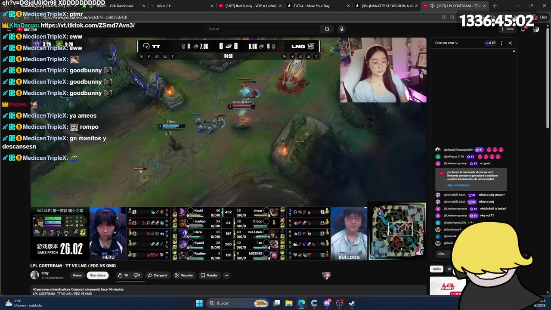Clip the video using Recortar
This screenshot has width=551, height=310.
coord(184,275)
